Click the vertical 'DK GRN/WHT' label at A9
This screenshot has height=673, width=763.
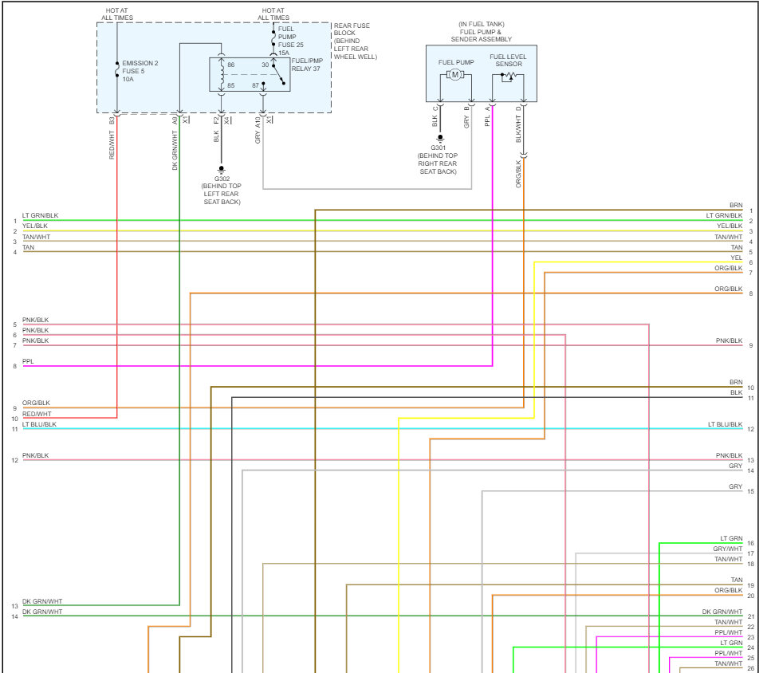[x=175, y=151]
